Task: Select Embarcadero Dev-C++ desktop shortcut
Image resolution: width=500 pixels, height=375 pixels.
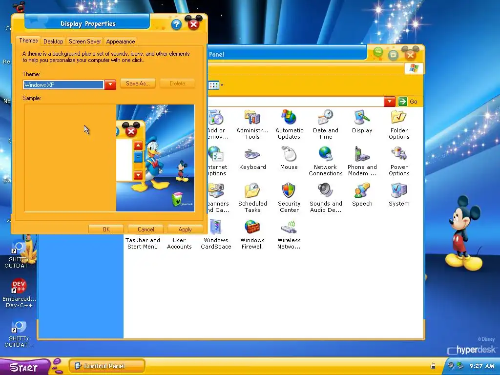Action: click(x=19, y=293)
